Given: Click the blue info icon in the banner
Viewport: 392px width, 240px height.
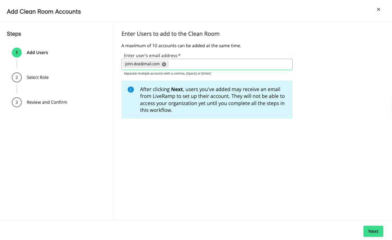Looking at the screenshot, I should [x=131, y=90].
